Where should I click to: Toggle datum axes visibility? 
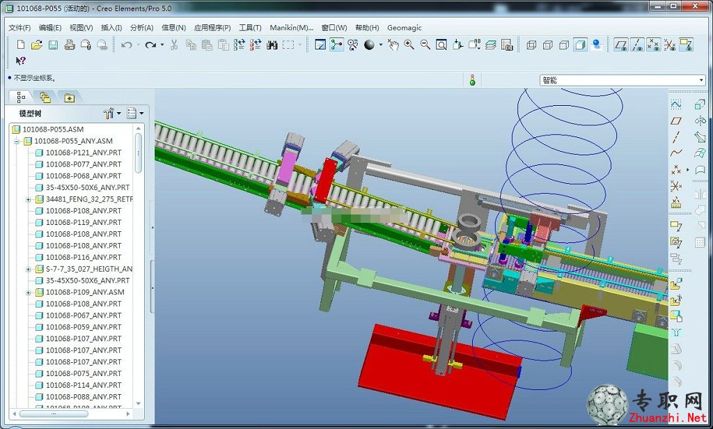638,45
